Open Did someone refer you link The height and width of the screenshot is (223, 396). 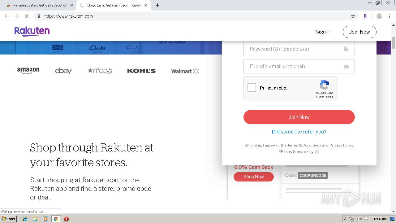click(x=299, y=132)
